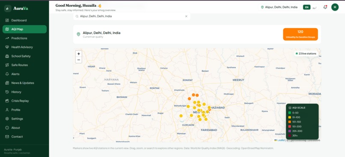
Task: Switch language to EN
Action: pos(307,7)
